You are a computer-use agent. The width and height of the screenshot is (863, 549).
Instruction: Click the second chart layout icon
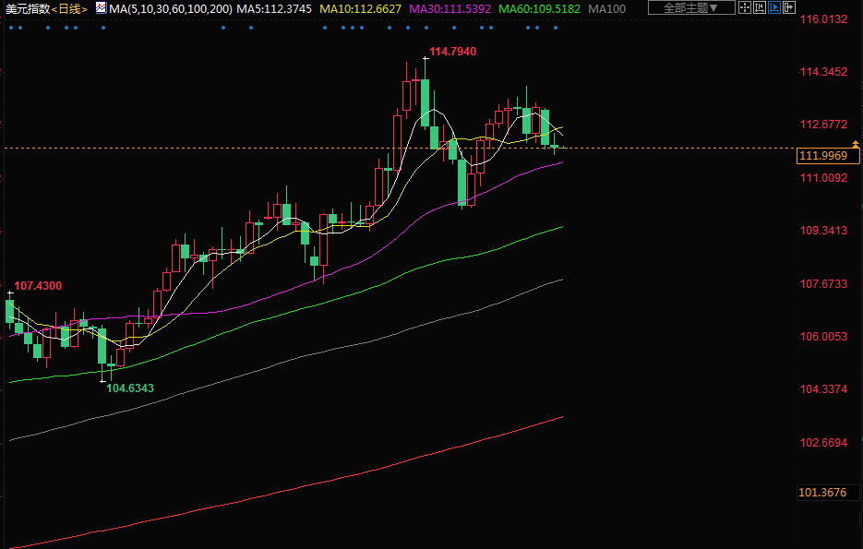(x=760, y=8)
